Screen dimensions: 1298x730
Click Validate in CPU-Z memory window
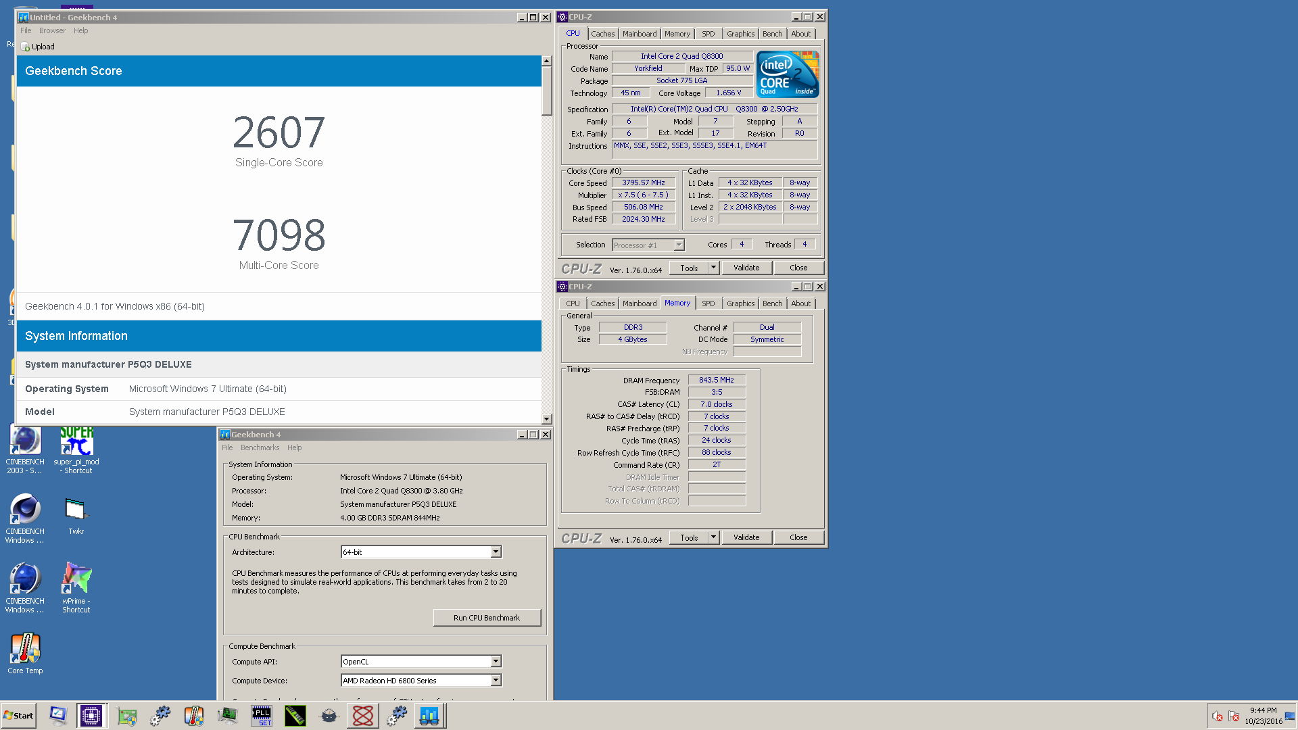pyautogui.click(x=746, y=537)
